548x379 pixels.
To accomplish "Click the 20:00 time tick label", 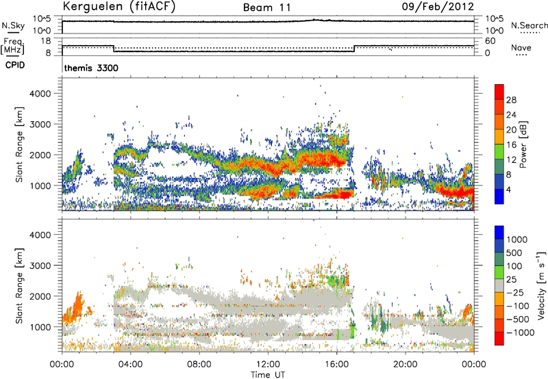I will pos(405,365).
